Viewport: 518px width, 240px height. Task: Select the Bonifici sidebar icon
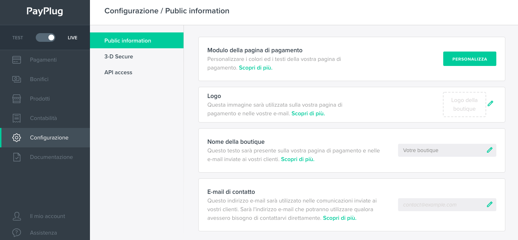[x=16, y=79]
